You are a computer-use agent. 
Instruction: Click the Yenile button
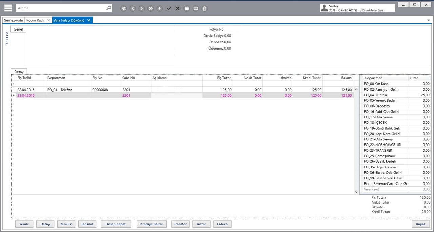click(x=24, y=224)
